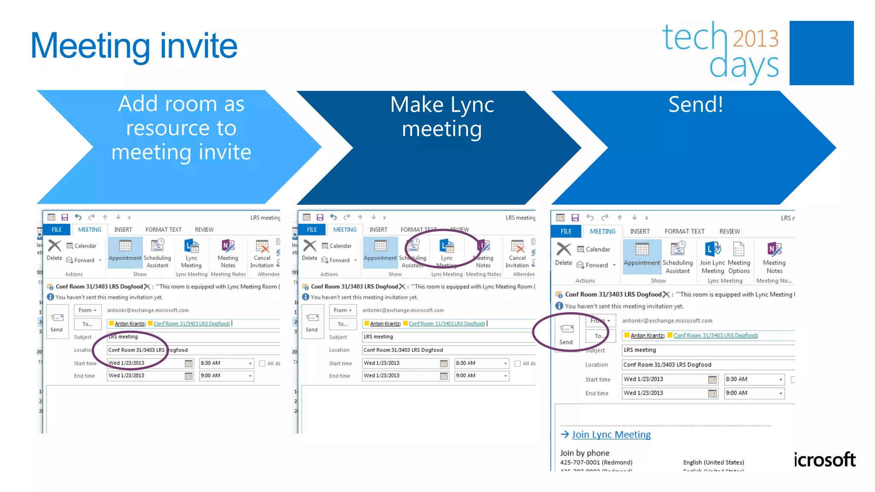Select MEETING tab, Make Lync meeting screenshot
This screenshot has width=875, height=492.
(345, 230)
